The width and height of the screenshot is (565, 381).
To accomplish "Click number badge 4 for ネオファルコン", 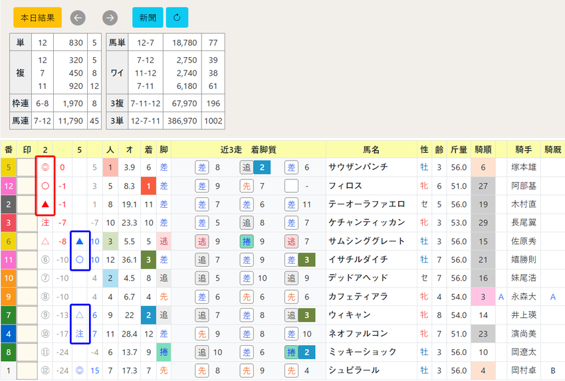I will 9,334.
